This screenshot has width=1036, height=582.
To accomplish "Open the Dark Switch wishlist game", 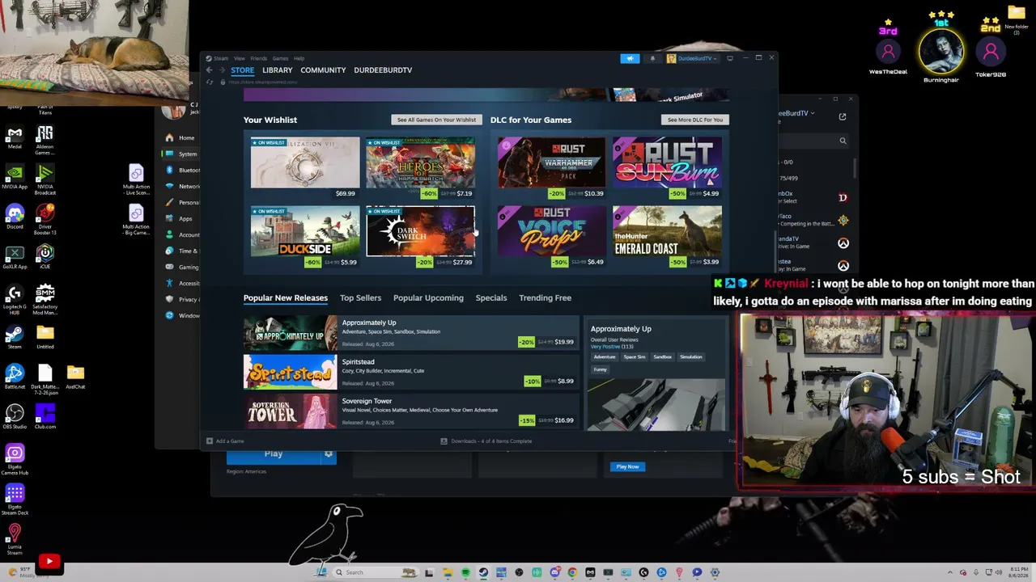I will pos(421,231).
